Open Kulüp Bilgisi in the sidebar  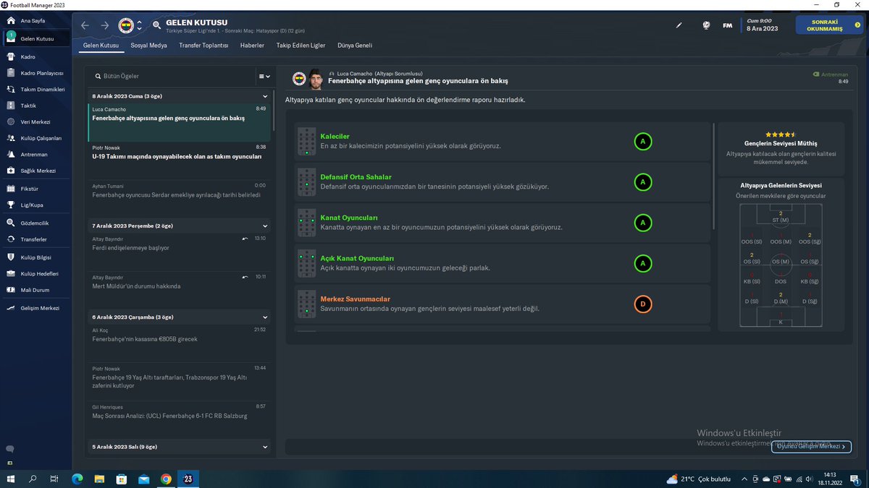[x=35, y=257]
